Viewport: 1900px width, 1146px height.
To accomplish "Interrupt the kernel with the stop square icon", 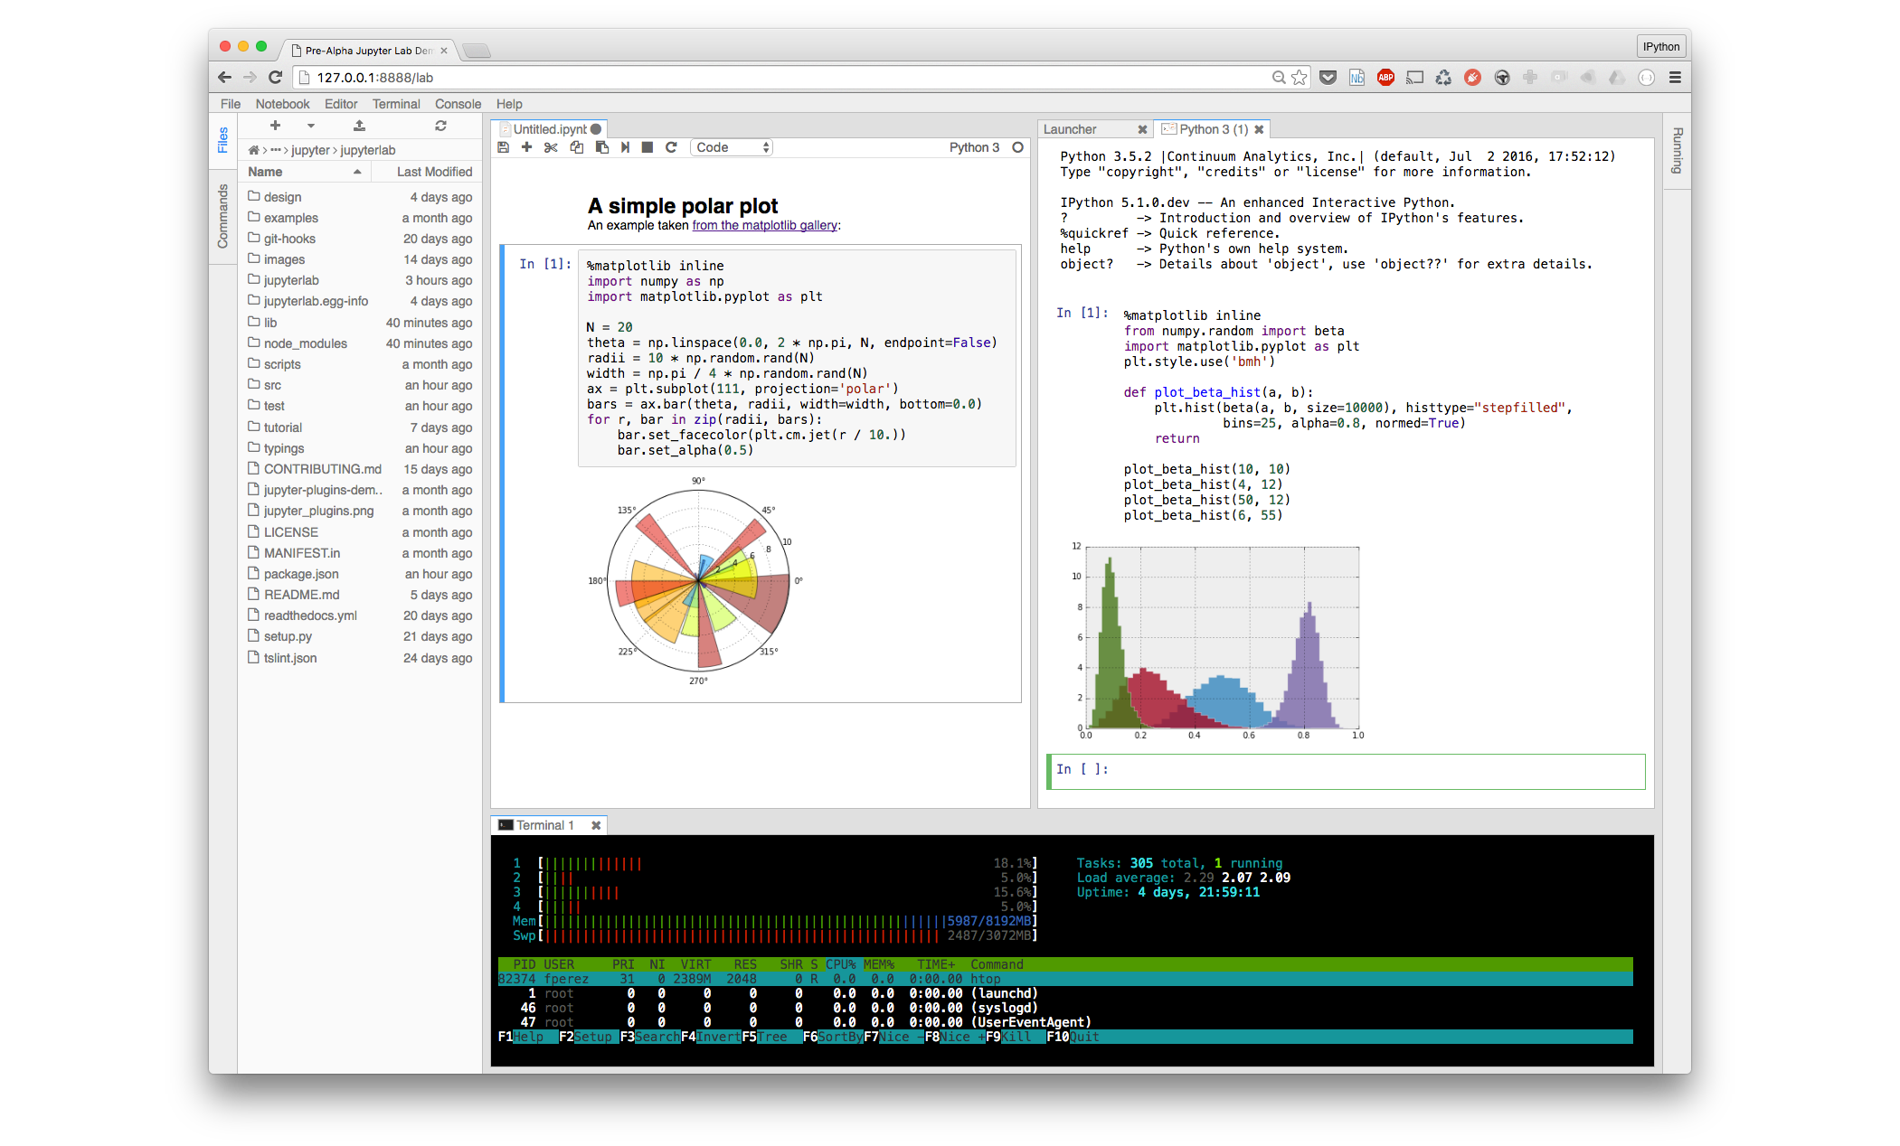I will pyautogui.click(x=648, y=147).
